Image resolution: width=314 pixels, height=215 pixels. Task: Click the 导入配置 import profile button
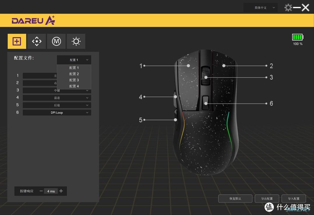(294, 199)
